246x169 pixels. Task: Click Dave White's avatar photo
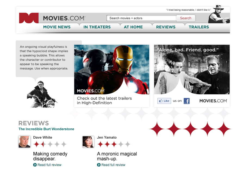[x=24, y=142]
